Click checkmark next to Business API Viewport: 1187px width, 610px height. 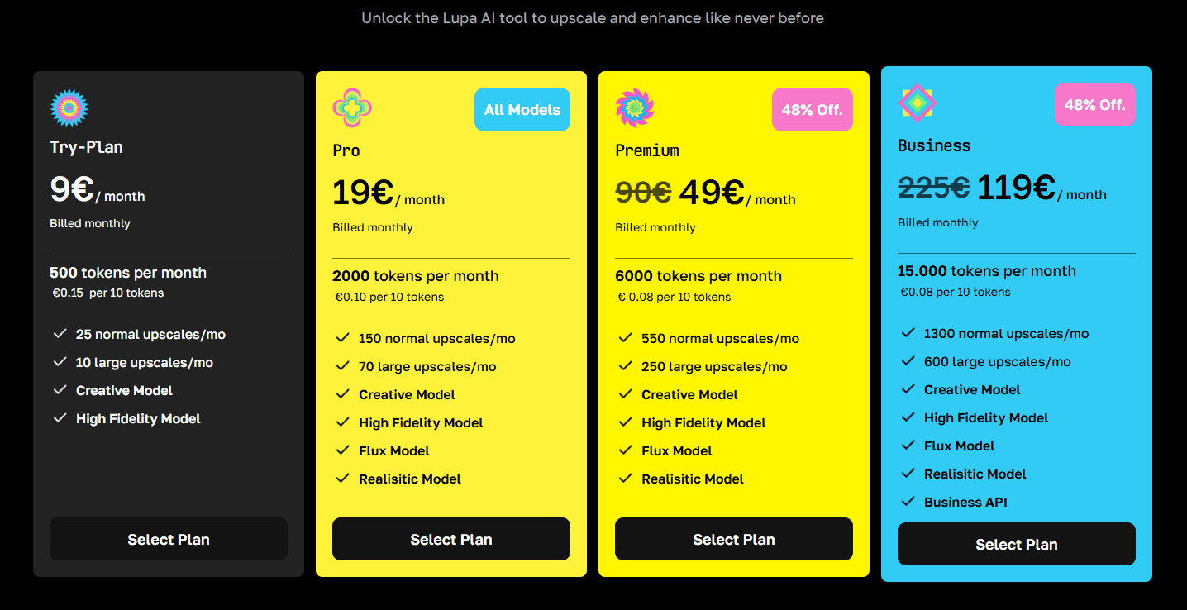[908, 501]
